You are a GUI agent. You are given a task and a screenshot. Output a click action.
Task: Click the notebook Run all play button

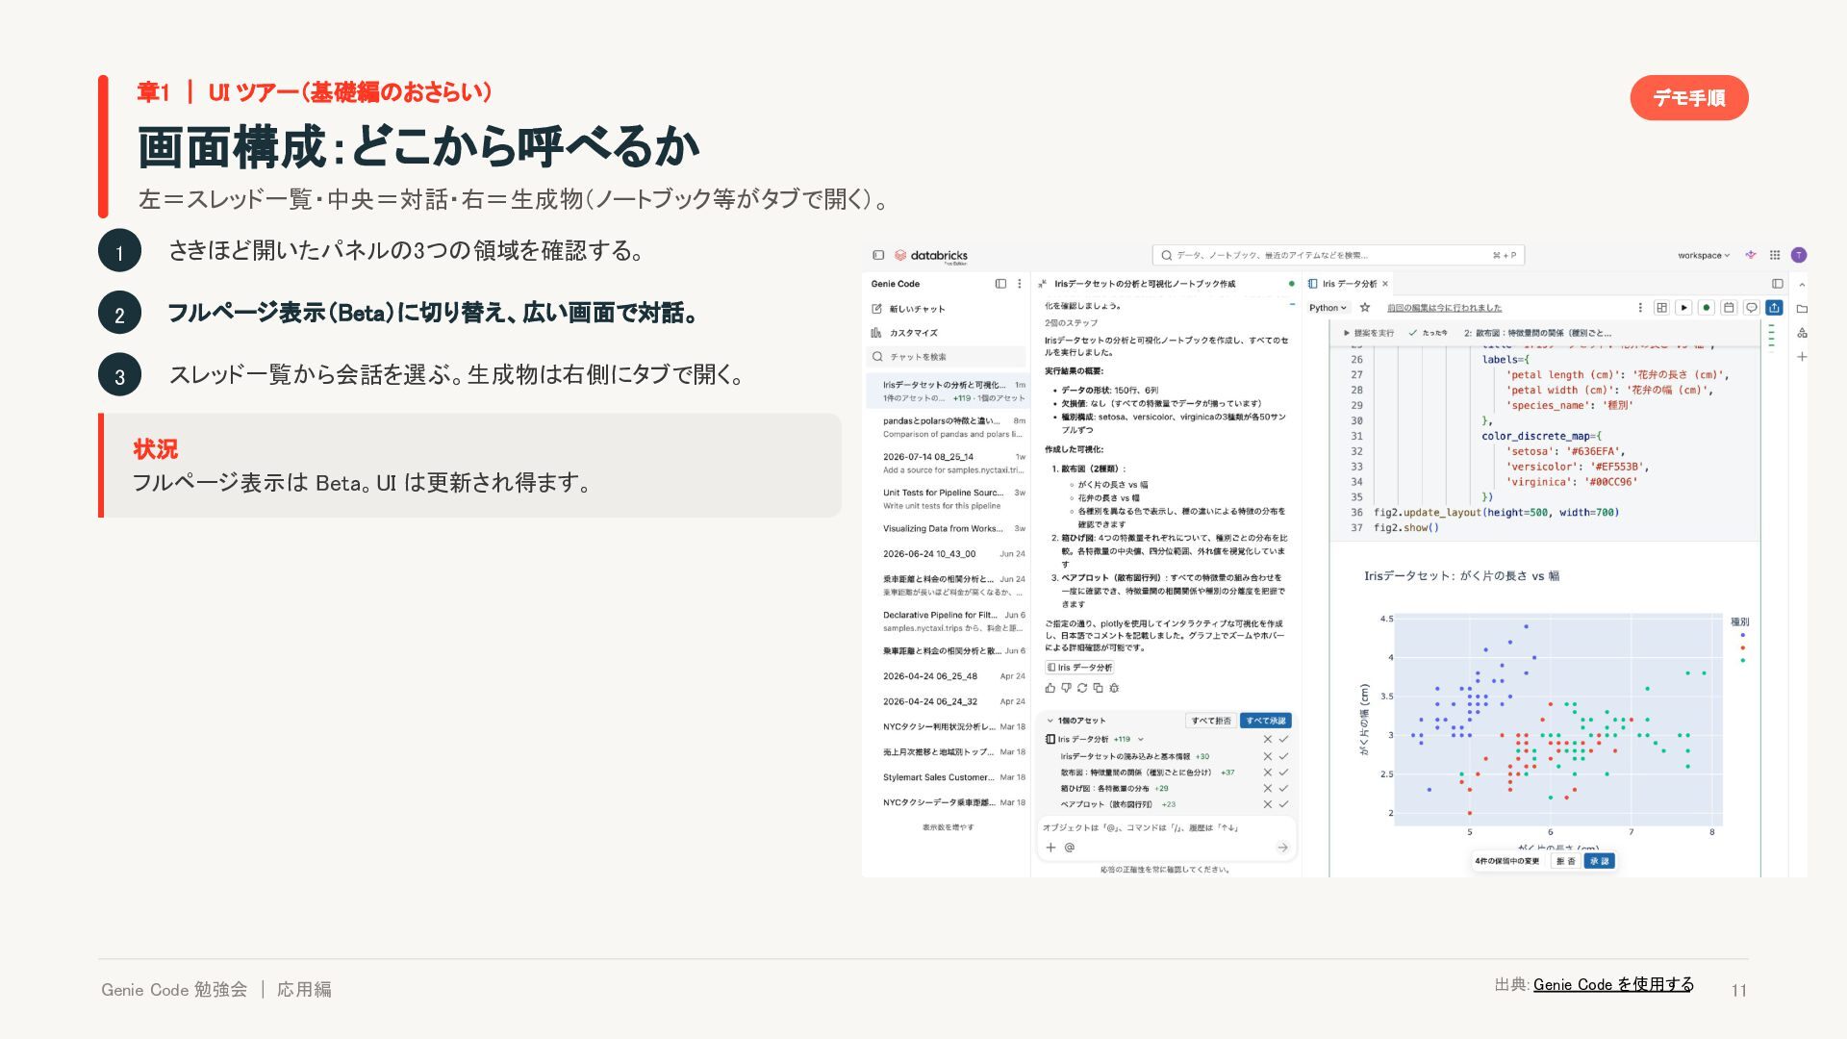tap(1683, 308)
